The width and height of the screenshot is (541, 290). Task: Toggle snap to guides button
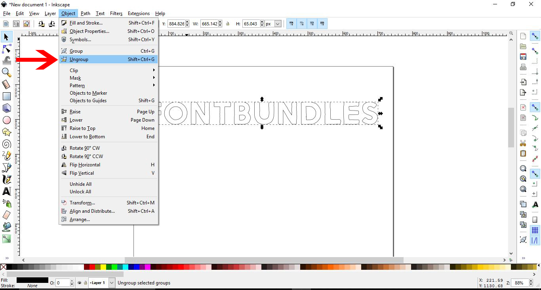[x=535, y=240]
